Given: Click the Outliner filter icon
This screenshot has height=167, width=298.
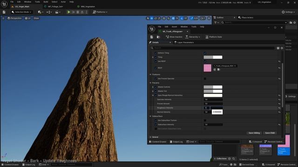Looking at the screenshot, I should pyautogui.click(x=216, y=23).
